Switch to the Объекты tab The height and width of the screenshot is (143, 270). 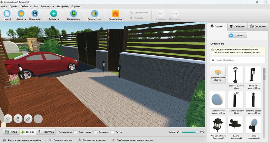pos(237,26)
